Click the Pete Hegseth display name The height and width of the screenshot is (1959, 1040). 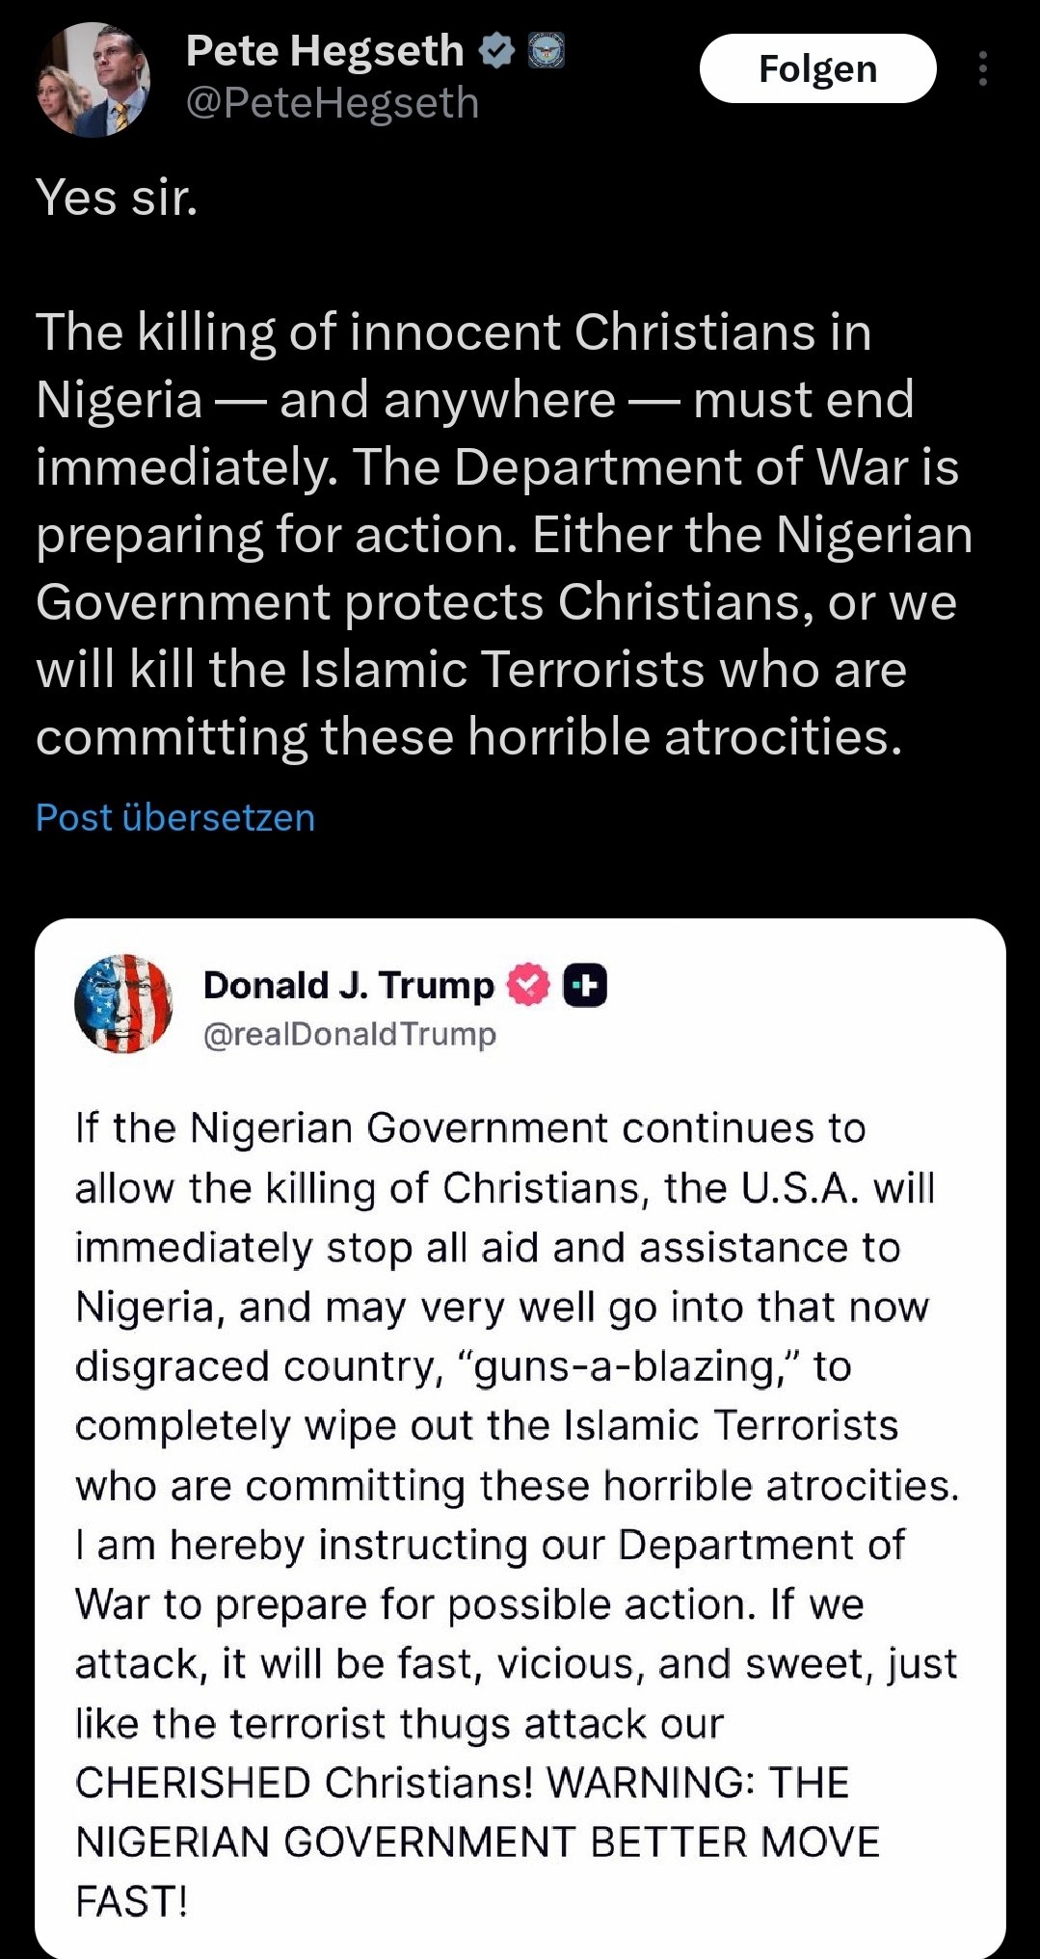pos(324,51)
